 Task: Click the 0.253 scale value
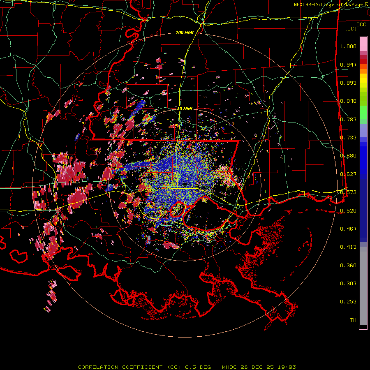click(348, 302)
